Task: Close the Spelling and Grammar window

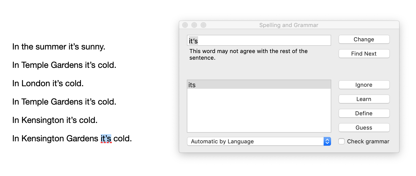Action: [x=185, y=25]
